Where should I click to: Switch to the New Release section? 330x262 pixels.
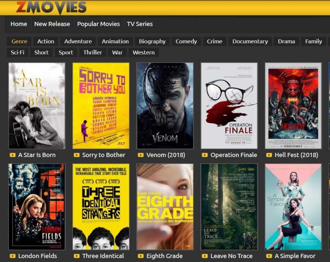coord(53,24)
